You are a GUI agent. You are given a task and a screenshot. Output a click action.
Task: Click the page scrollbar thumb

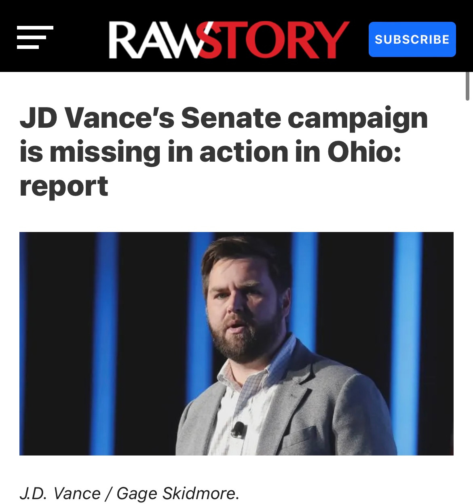point(467,86)
